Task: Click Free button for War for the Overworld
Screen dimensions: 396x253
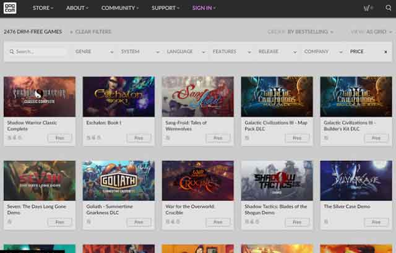Action: 218,222
